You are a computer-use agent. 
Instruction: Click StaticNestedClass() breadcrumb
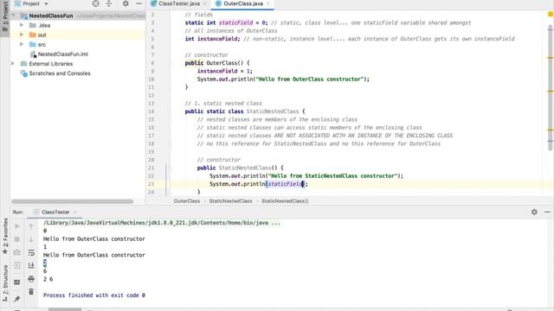pos(285,201)
